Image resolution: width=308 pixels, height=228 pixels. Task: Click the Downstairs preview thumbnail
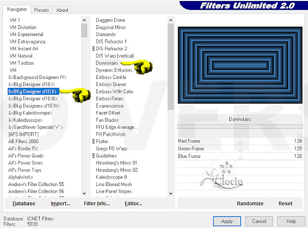point(240,65)
